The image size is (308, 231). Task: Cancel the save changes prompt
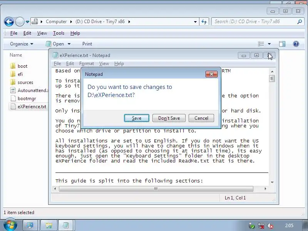point(201,118)
